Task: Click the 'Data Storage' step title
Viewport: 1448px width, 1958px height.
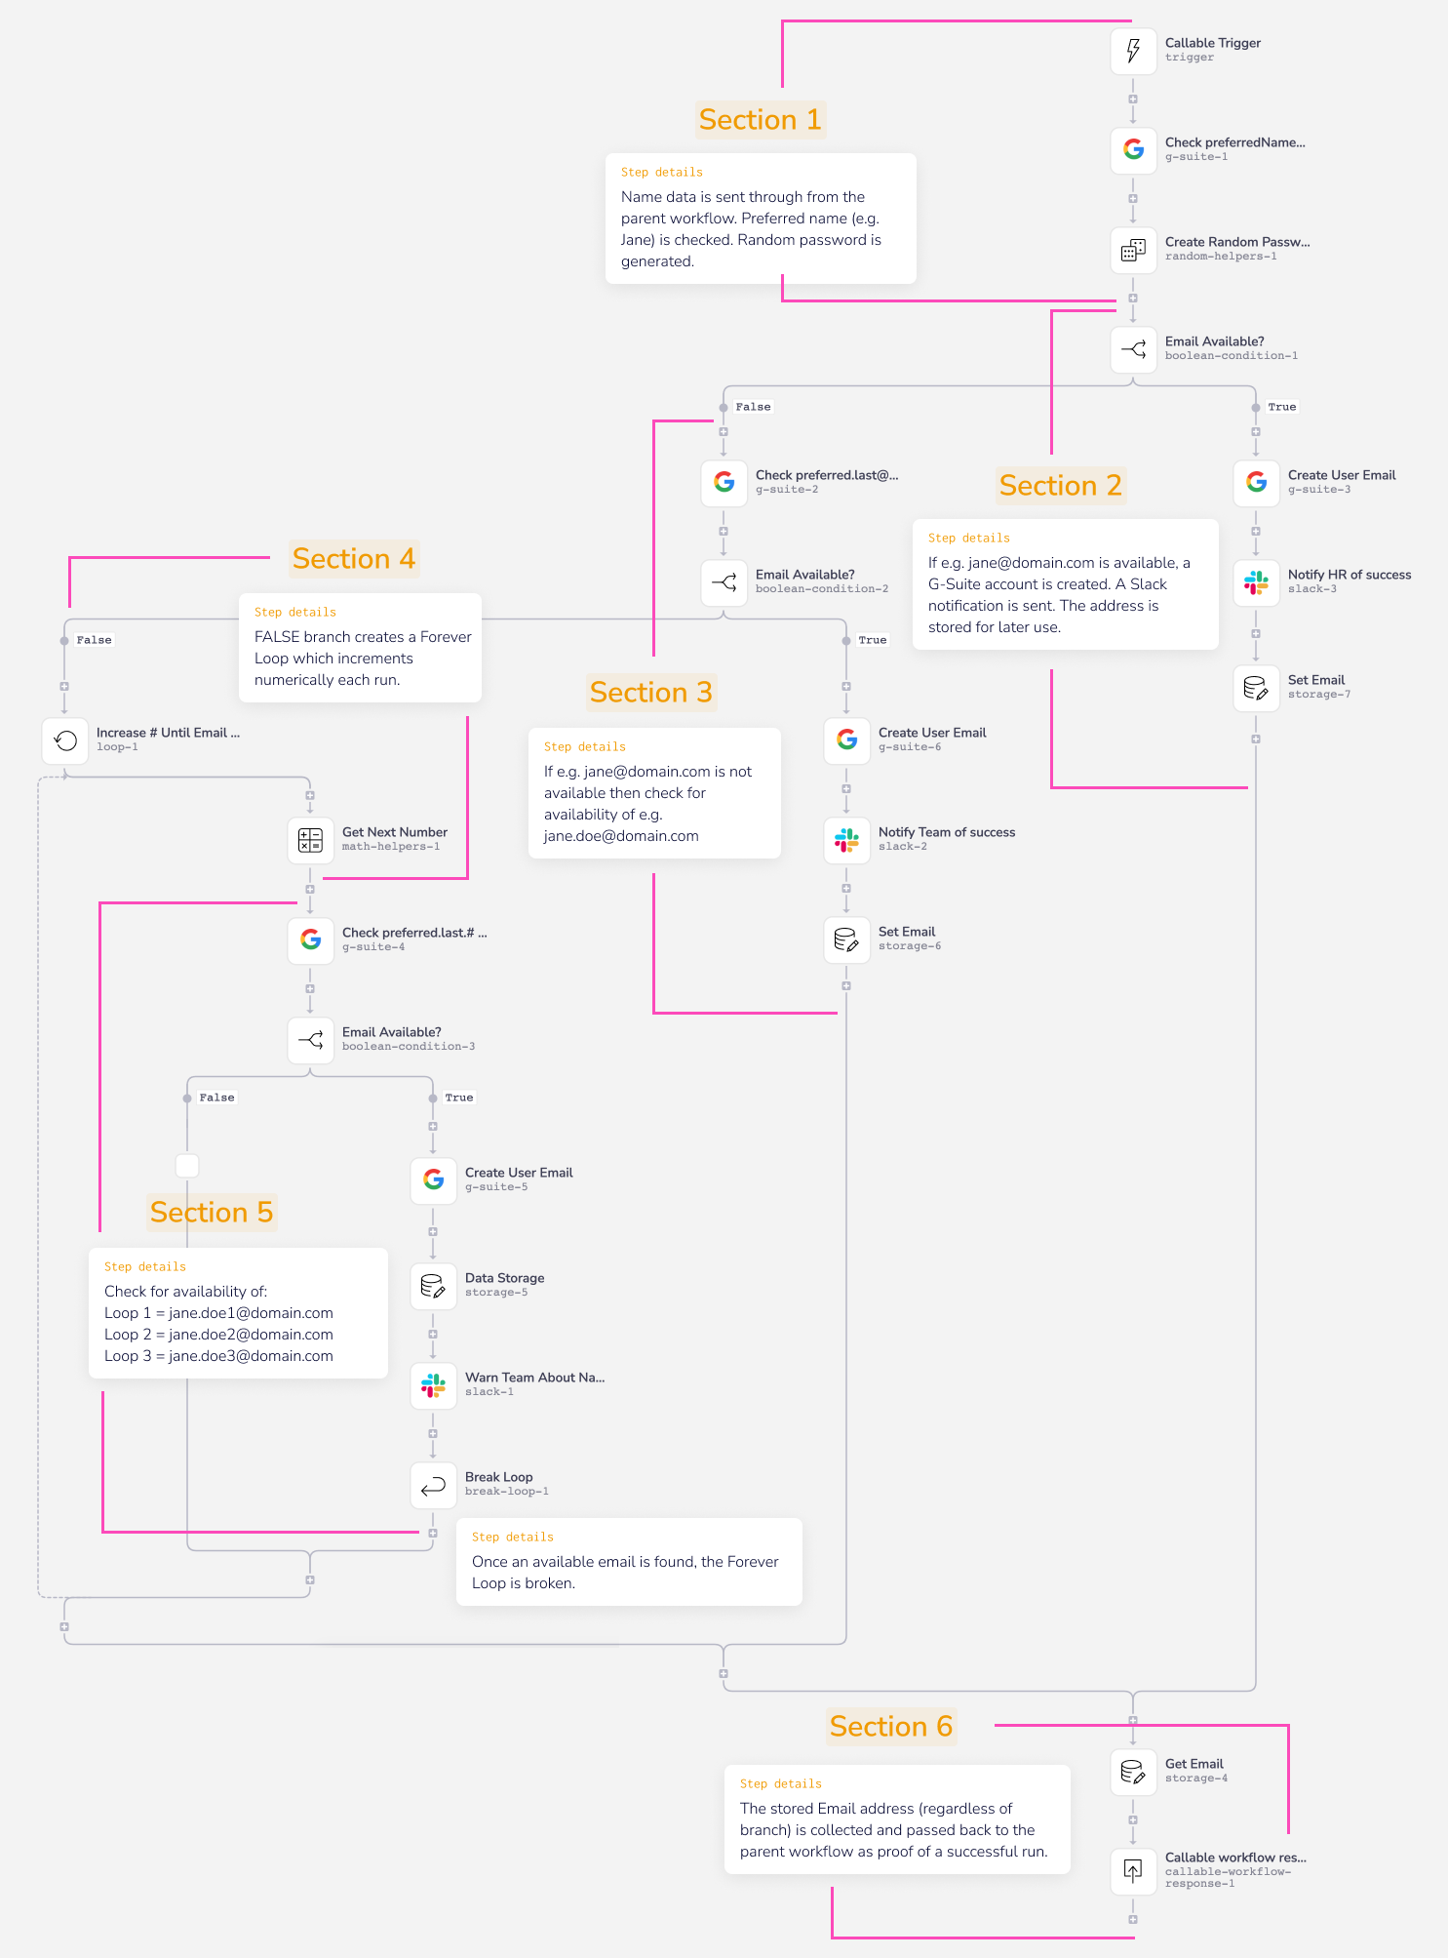Action: click(505, 1278)
